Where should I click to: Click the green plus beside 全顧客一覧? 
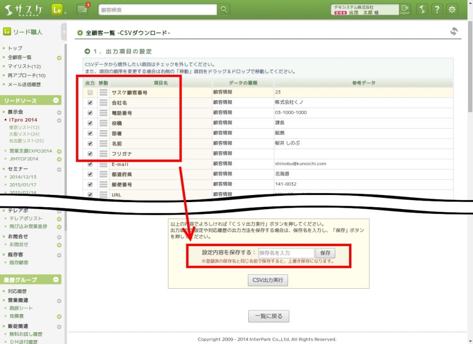tap(59, 58)
